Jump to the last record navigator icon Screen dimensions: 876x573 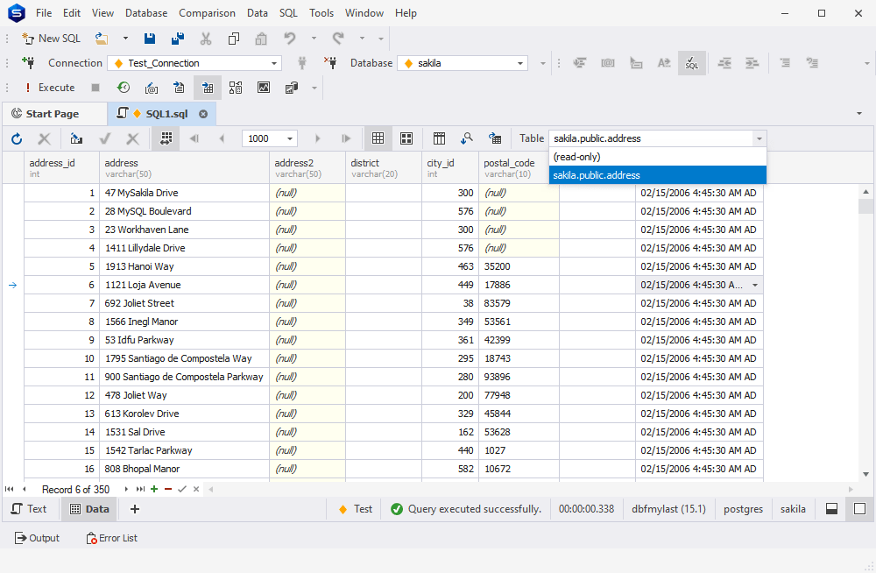point(140,489)
